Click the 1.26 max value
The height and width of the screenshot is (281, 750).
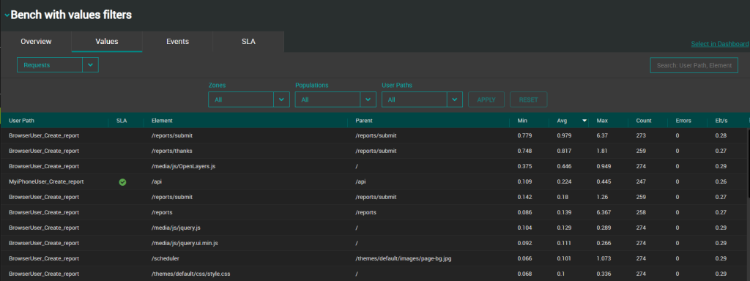(x=602, y=197)
